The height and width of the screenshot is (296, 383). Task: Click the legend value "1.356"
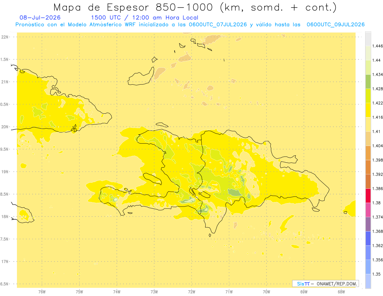tap(378, 260)
